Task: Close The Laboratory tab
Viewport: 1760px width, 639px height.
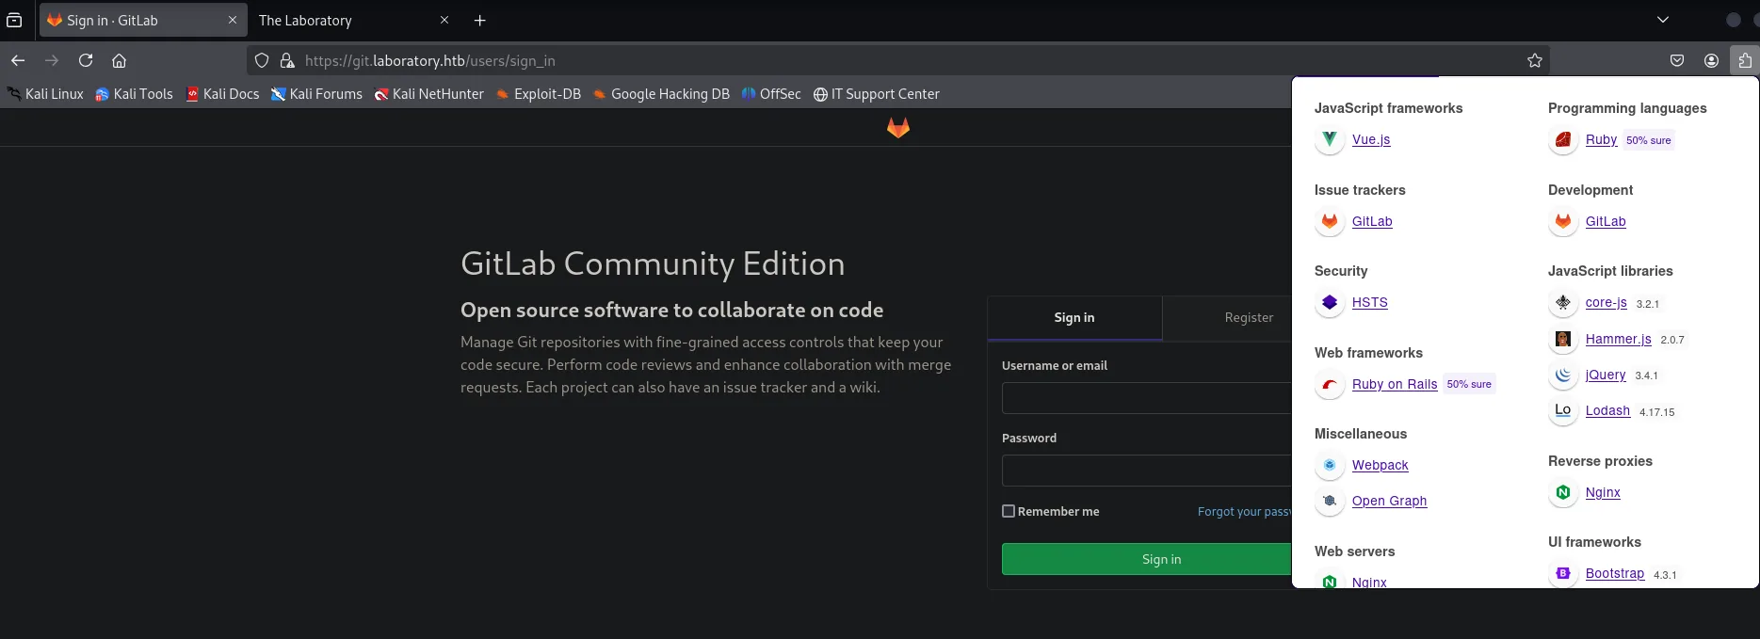Action: pyautogui.click(x=444, y=20)
